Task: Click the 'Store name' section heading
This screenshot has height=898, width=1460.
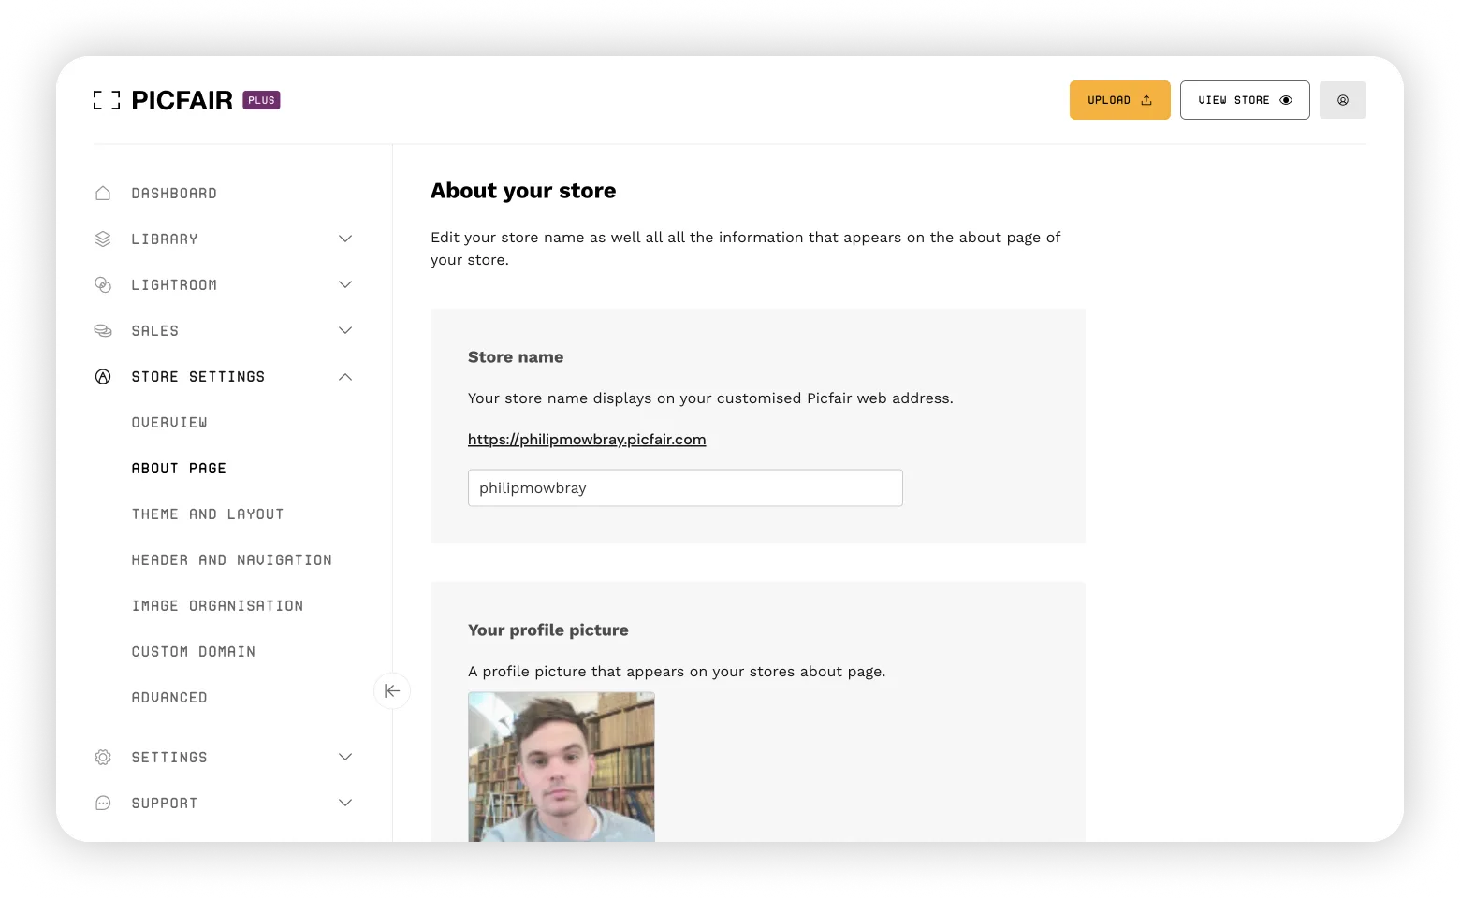Action: [x=516, y=357]
